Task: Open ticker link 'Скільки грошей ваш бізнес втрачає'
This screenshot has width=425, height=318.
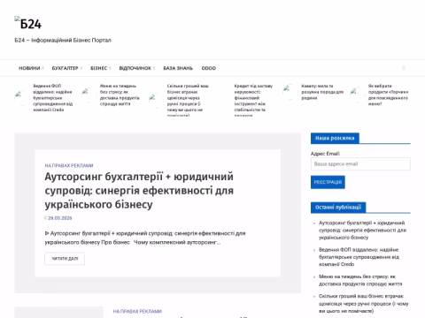Action: pos(188,100)
